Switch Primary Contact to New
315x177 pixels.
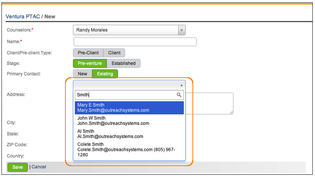[x=82, y=74]
